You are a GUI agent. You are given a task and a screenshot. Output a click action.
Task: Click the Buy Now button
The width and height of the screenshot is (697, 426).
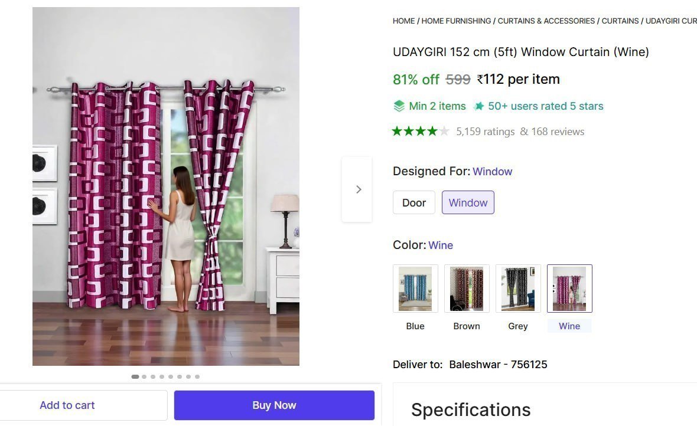[x=274, y=405]
